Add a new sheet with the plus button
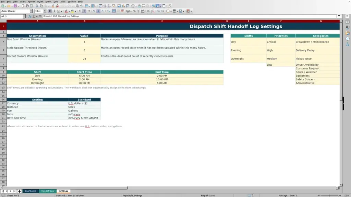This screenshot has width=351, height=197. click(x=19, y=191)
